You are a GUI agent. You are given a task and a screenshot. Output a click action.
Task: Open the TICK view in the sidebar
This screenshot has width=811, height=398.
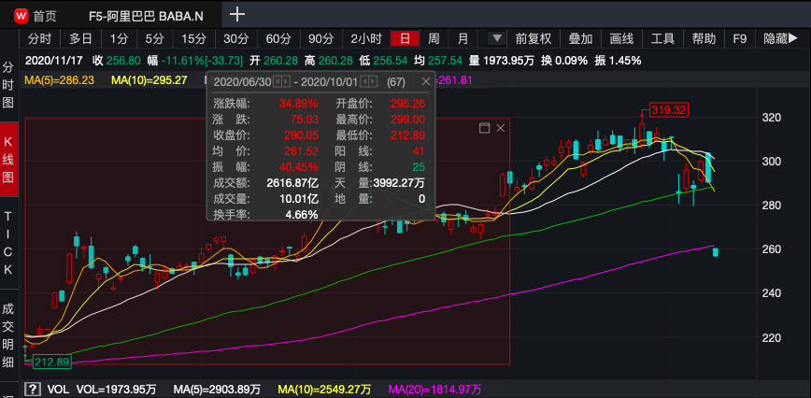[x=8, y=243]
